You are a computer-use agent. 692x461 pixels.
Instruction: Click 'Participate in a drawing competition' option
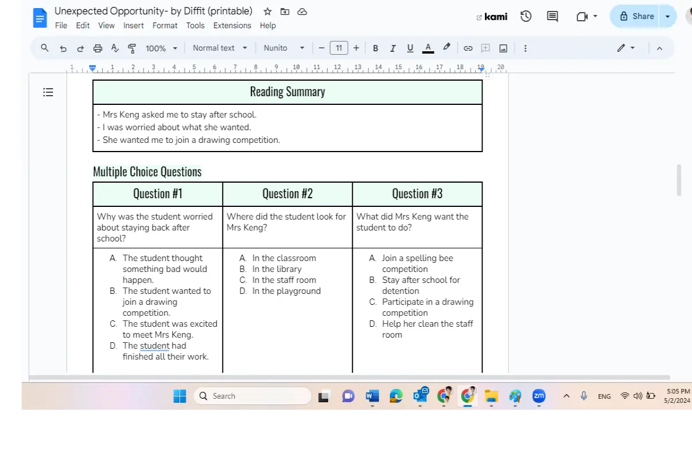(x=427, y=307)
